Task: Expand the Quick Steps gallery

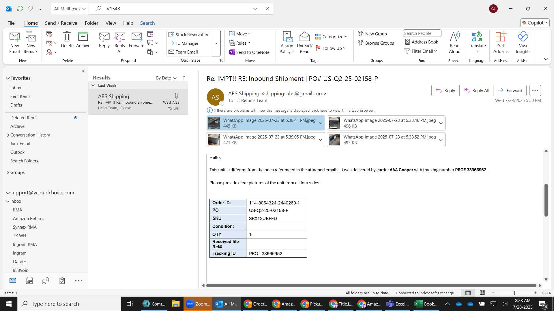Action: (216, 43)
